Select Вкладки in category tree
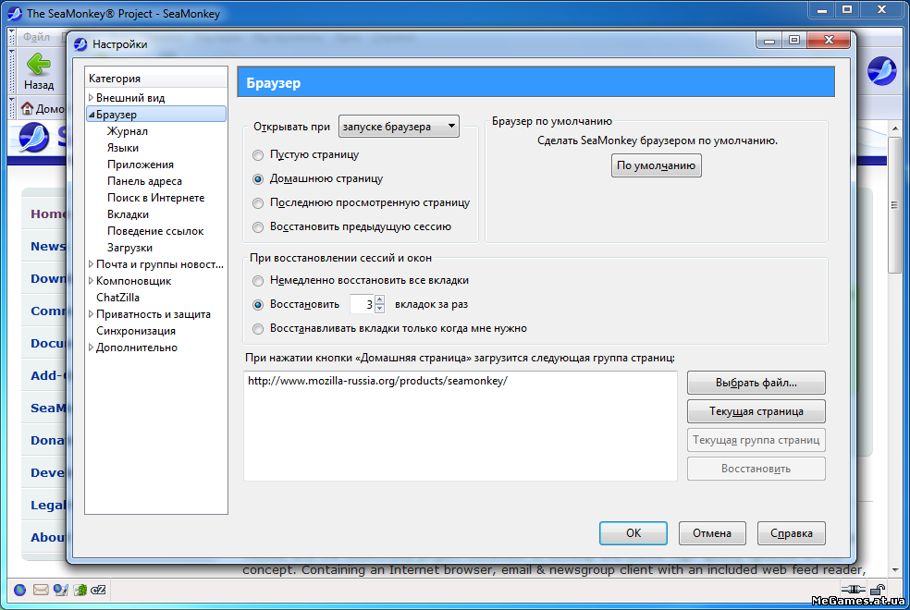 128,214
